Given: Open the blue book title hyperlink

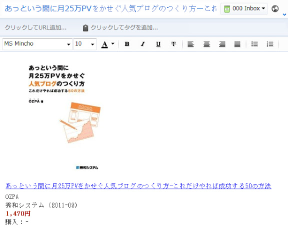Looking at the screenshot, I should [138, 186].
